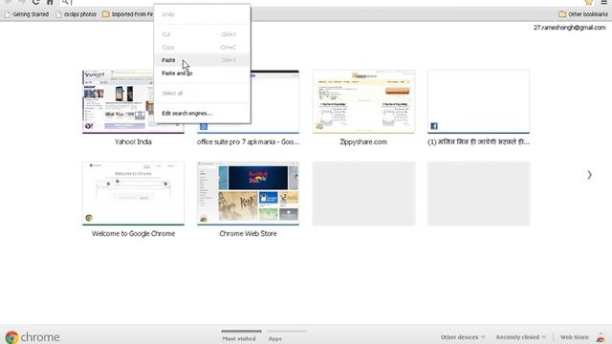This screenshot has height=344, width=612.
Task: Open the Chrome menu hamburger icon
Action: [603, 2]
